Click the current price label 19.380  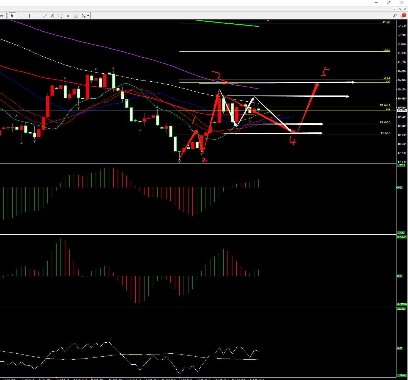[x=402, y=110]
